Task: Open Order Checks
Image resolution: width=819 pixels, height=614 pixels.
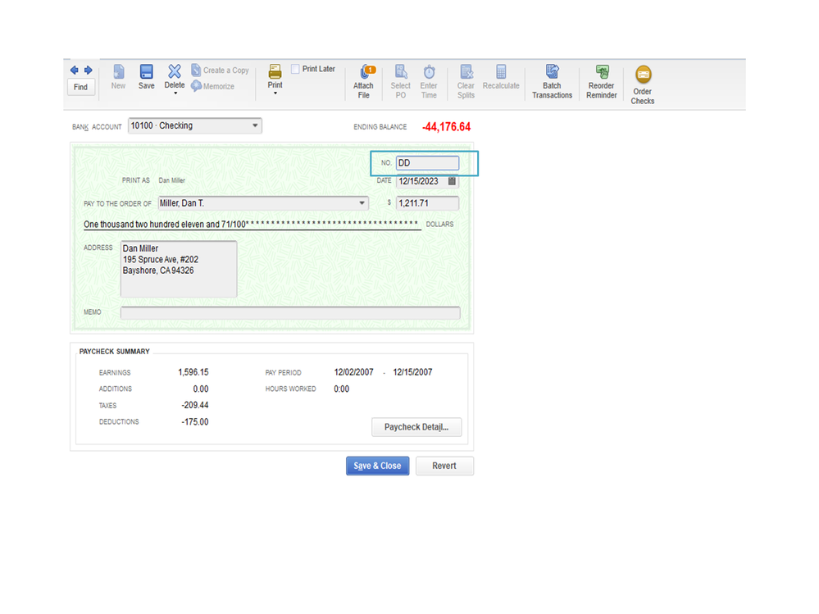Action: point(643,85)
